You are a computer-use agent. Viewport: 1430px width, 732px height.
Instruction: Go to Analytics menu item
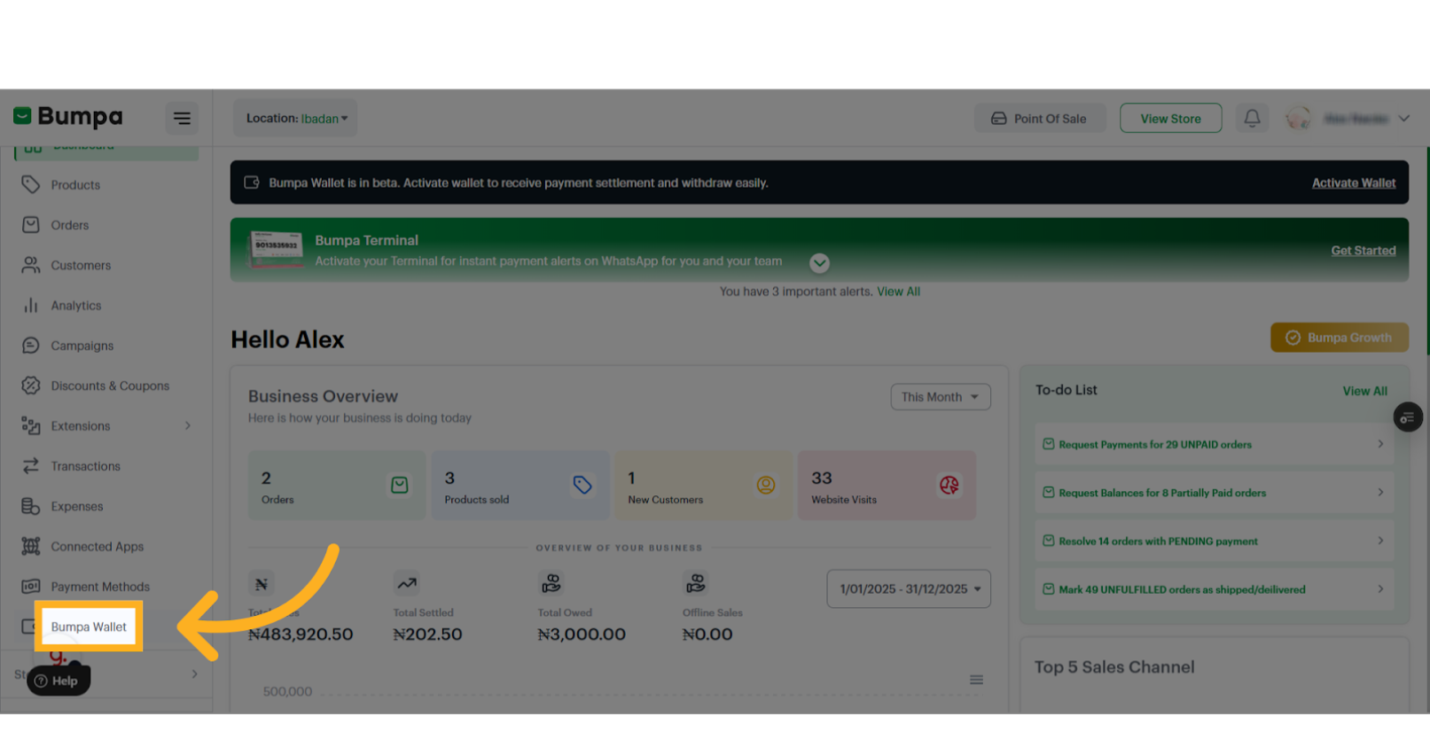coord(76,306)
